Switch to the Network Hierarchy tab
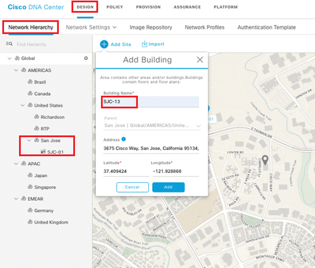The width and height of the screenshot is (315, 268). coord(31,27)
